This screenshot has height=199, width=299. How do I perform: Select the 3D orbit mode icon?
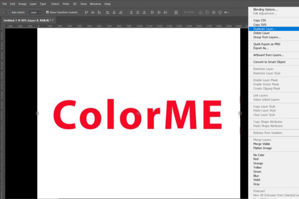[201, 12]
